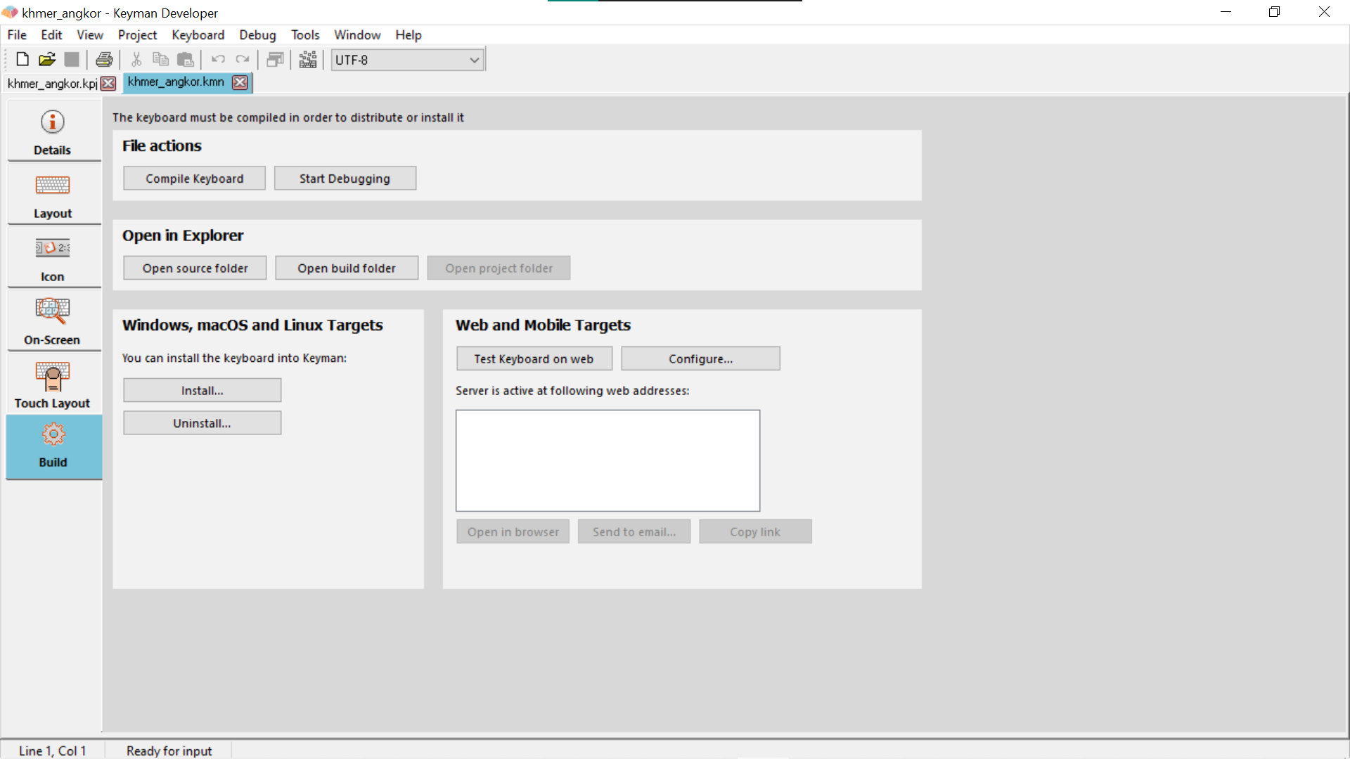Click Test Keyboard on web button
The image size is (1350, 759).
coord(534,358)
